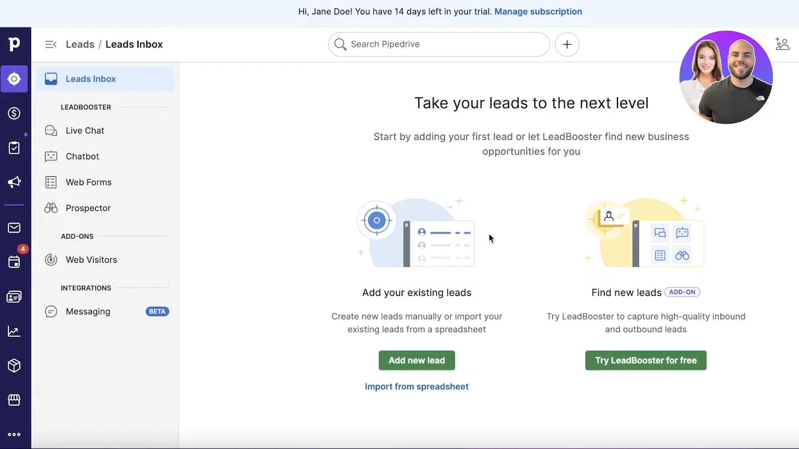
Task: Open the Activities calendar icon with badge
Action: coord(14,262)
